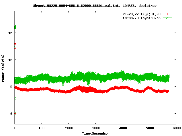Select the YR-33.70 Tsys:39.56 legend label

click(x=142, y=18)
